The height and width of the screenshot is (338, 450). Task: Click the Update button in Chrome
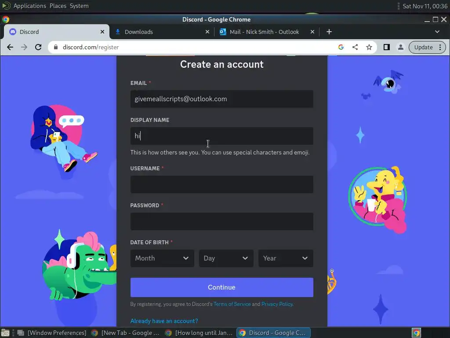(423, 47)
